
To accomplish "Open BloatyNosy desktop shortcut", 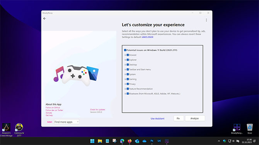I will (237, 129).
